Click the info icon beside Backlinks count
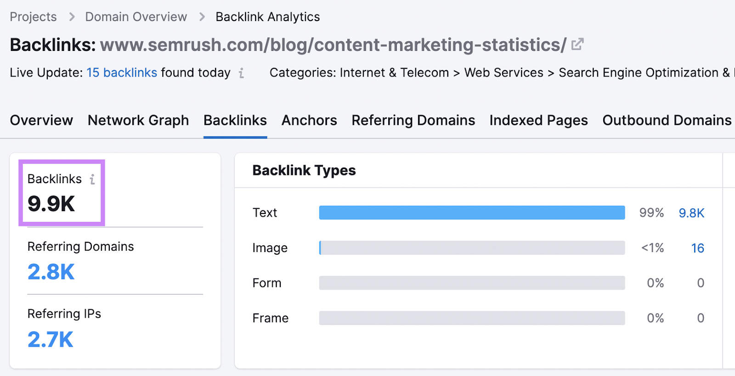This screenshot has height=376, width=735. tap(92, 179)
